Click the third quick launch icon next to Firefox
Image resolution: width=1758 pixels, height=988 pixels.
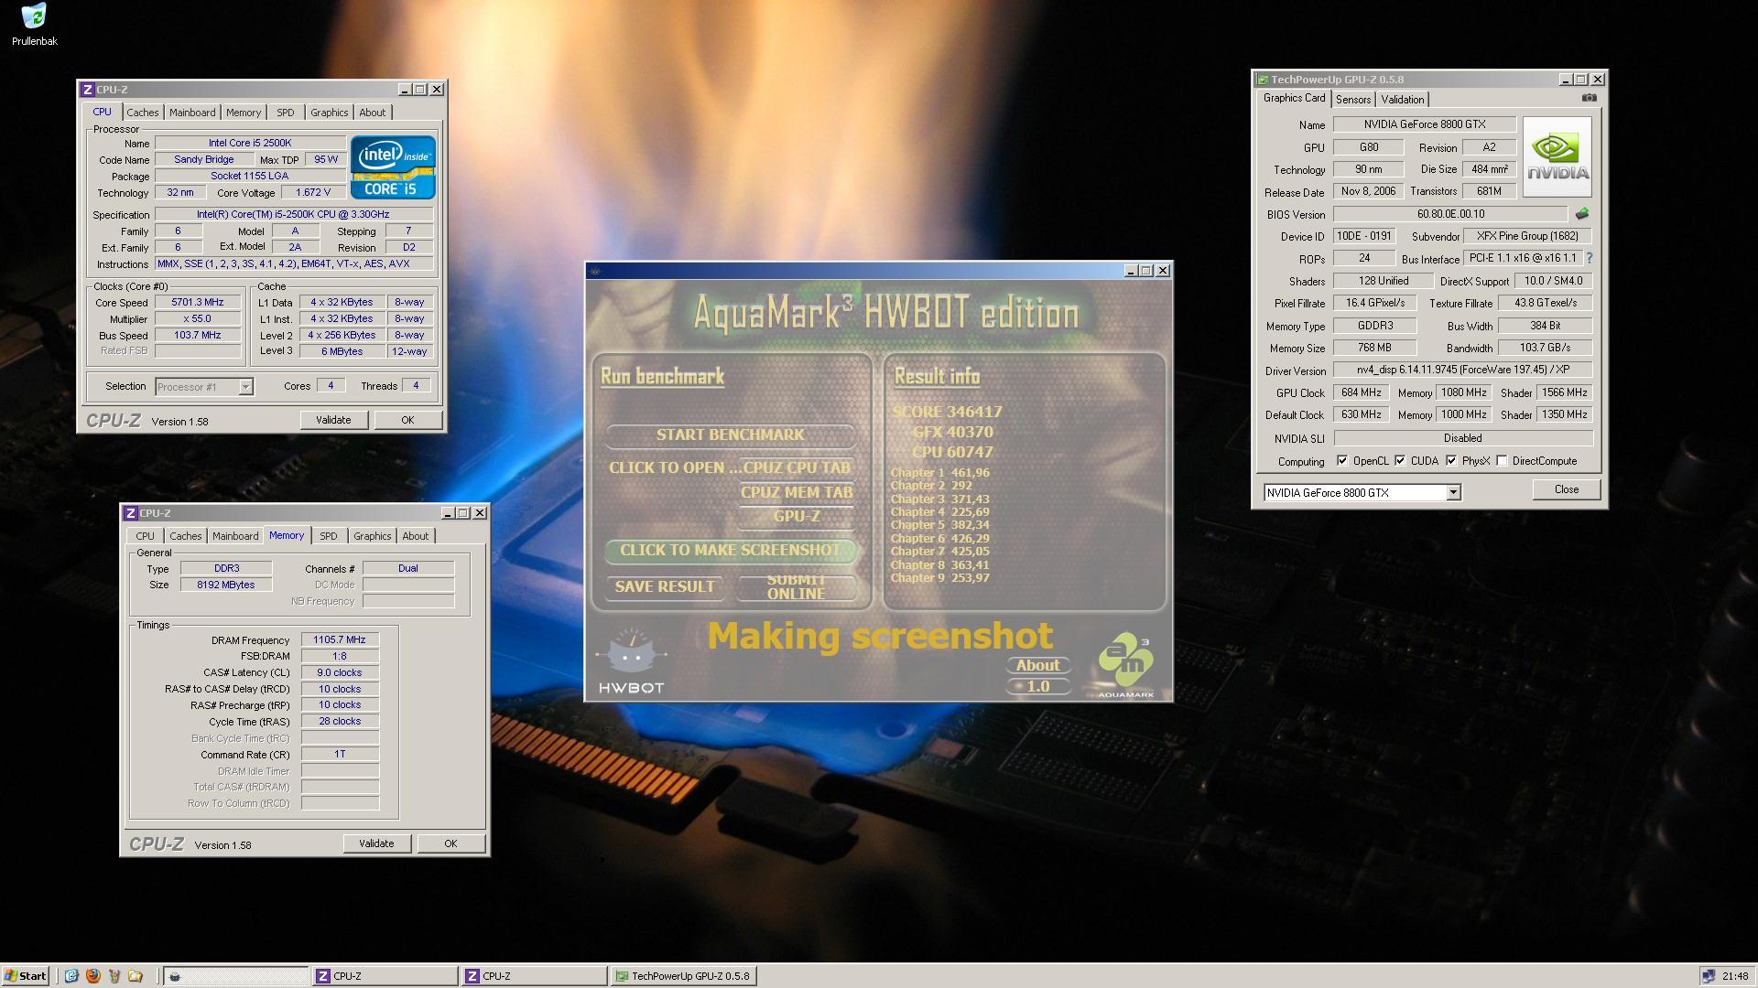(x=114, y=976)
